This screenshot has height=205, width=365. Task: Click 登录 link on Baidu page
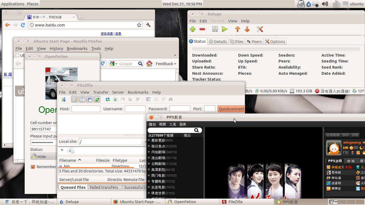pyautogui.click(x=118, y=34)
